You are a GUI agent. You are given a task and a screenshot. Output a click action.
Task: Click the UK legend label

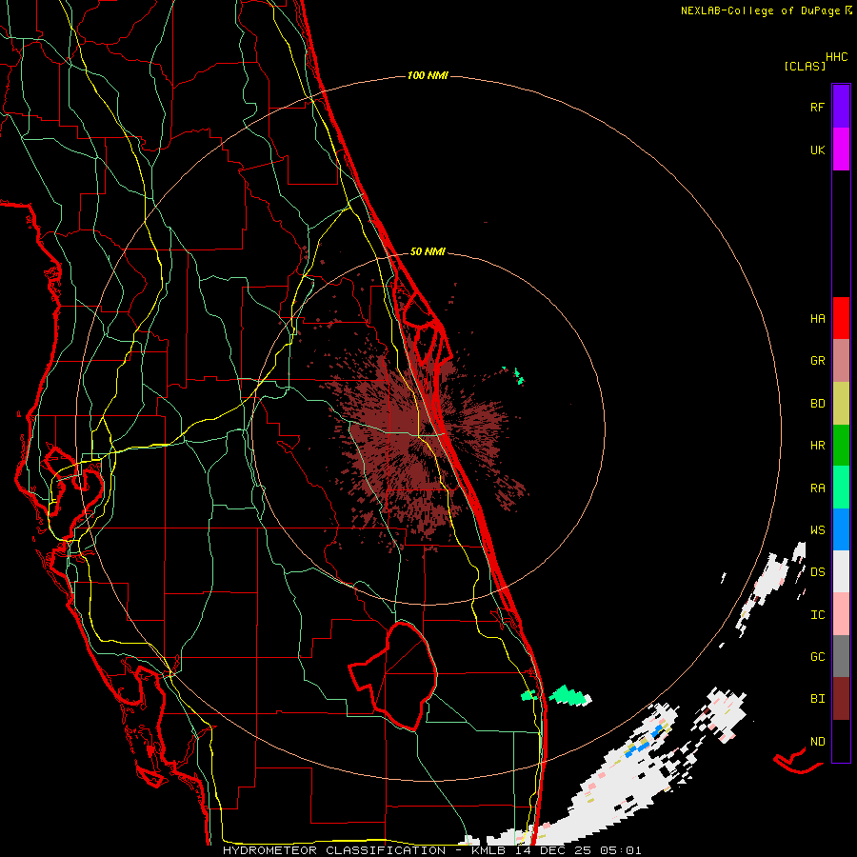click(x=817, y=149)
